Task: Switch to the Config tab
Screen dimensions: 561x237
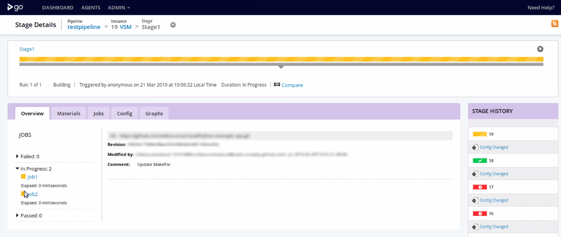Action: coord(124,113)
